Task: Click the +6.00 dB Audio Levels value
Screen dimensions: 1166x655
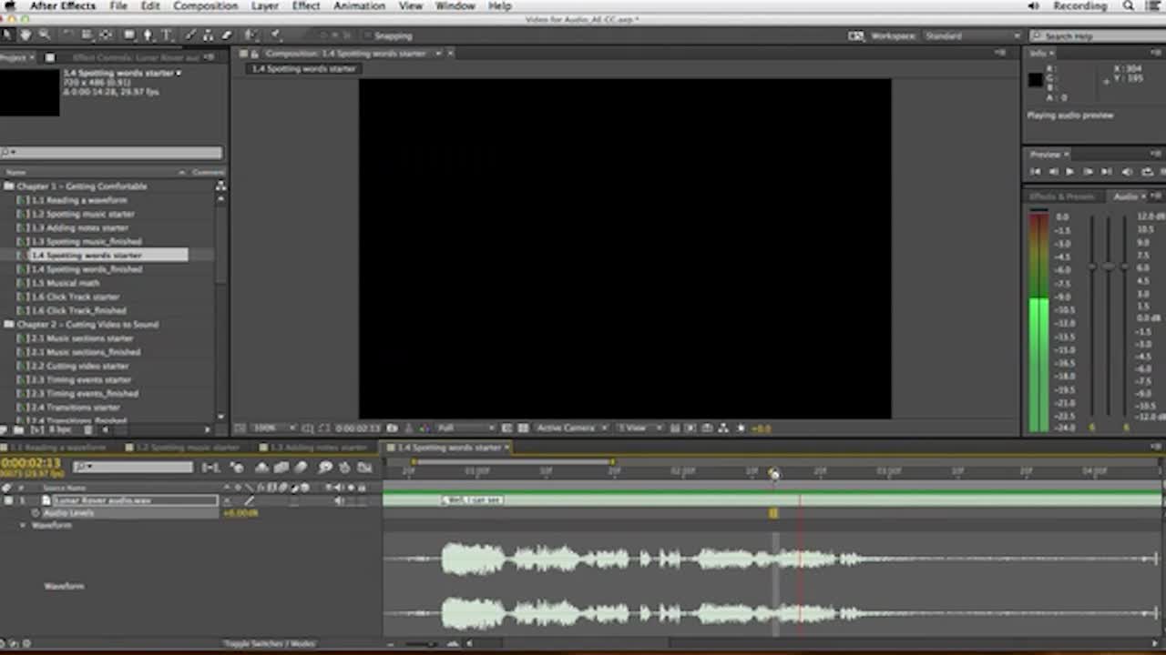Action: click(240, 513)
